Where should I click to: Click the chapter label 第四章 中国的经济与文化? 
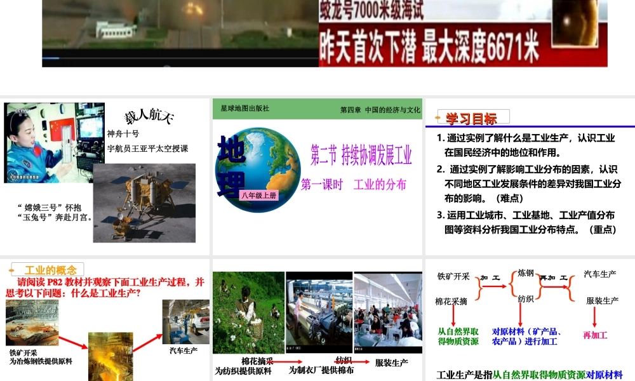point(380,110)
